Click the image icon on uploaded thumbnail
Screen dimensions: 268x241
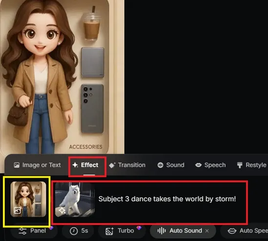[x=17, y=210]
